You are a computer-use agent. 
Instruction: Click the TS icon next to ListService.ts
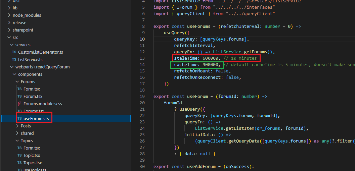coord(14,59)
